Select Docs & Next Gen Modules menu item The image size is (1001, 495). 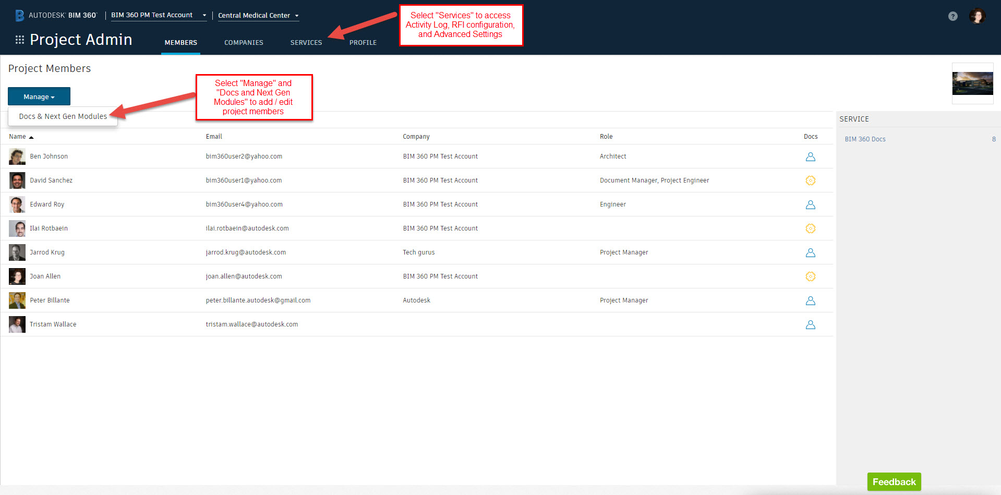click(x=63, y=116)
